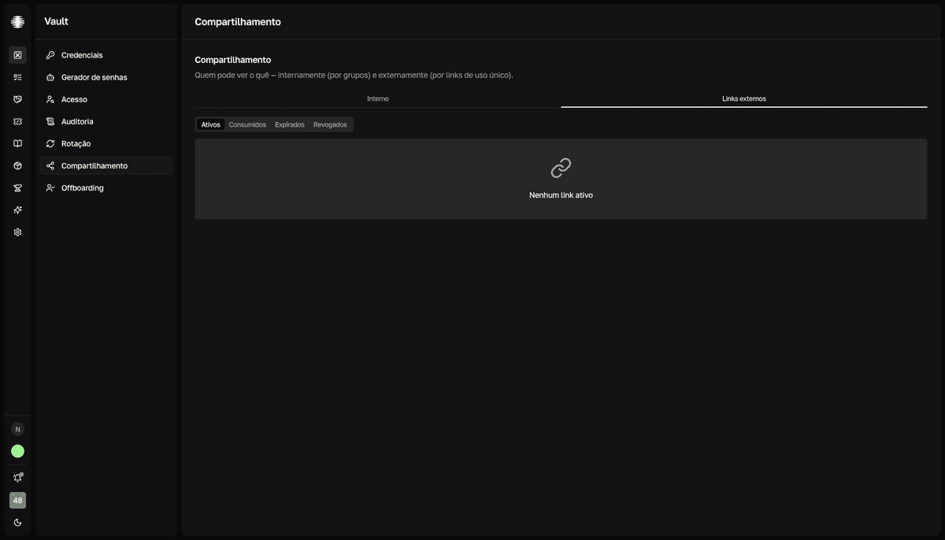This screenshot has width=945, height=540.
Task: Show Consumidos links
Action: 247,124
